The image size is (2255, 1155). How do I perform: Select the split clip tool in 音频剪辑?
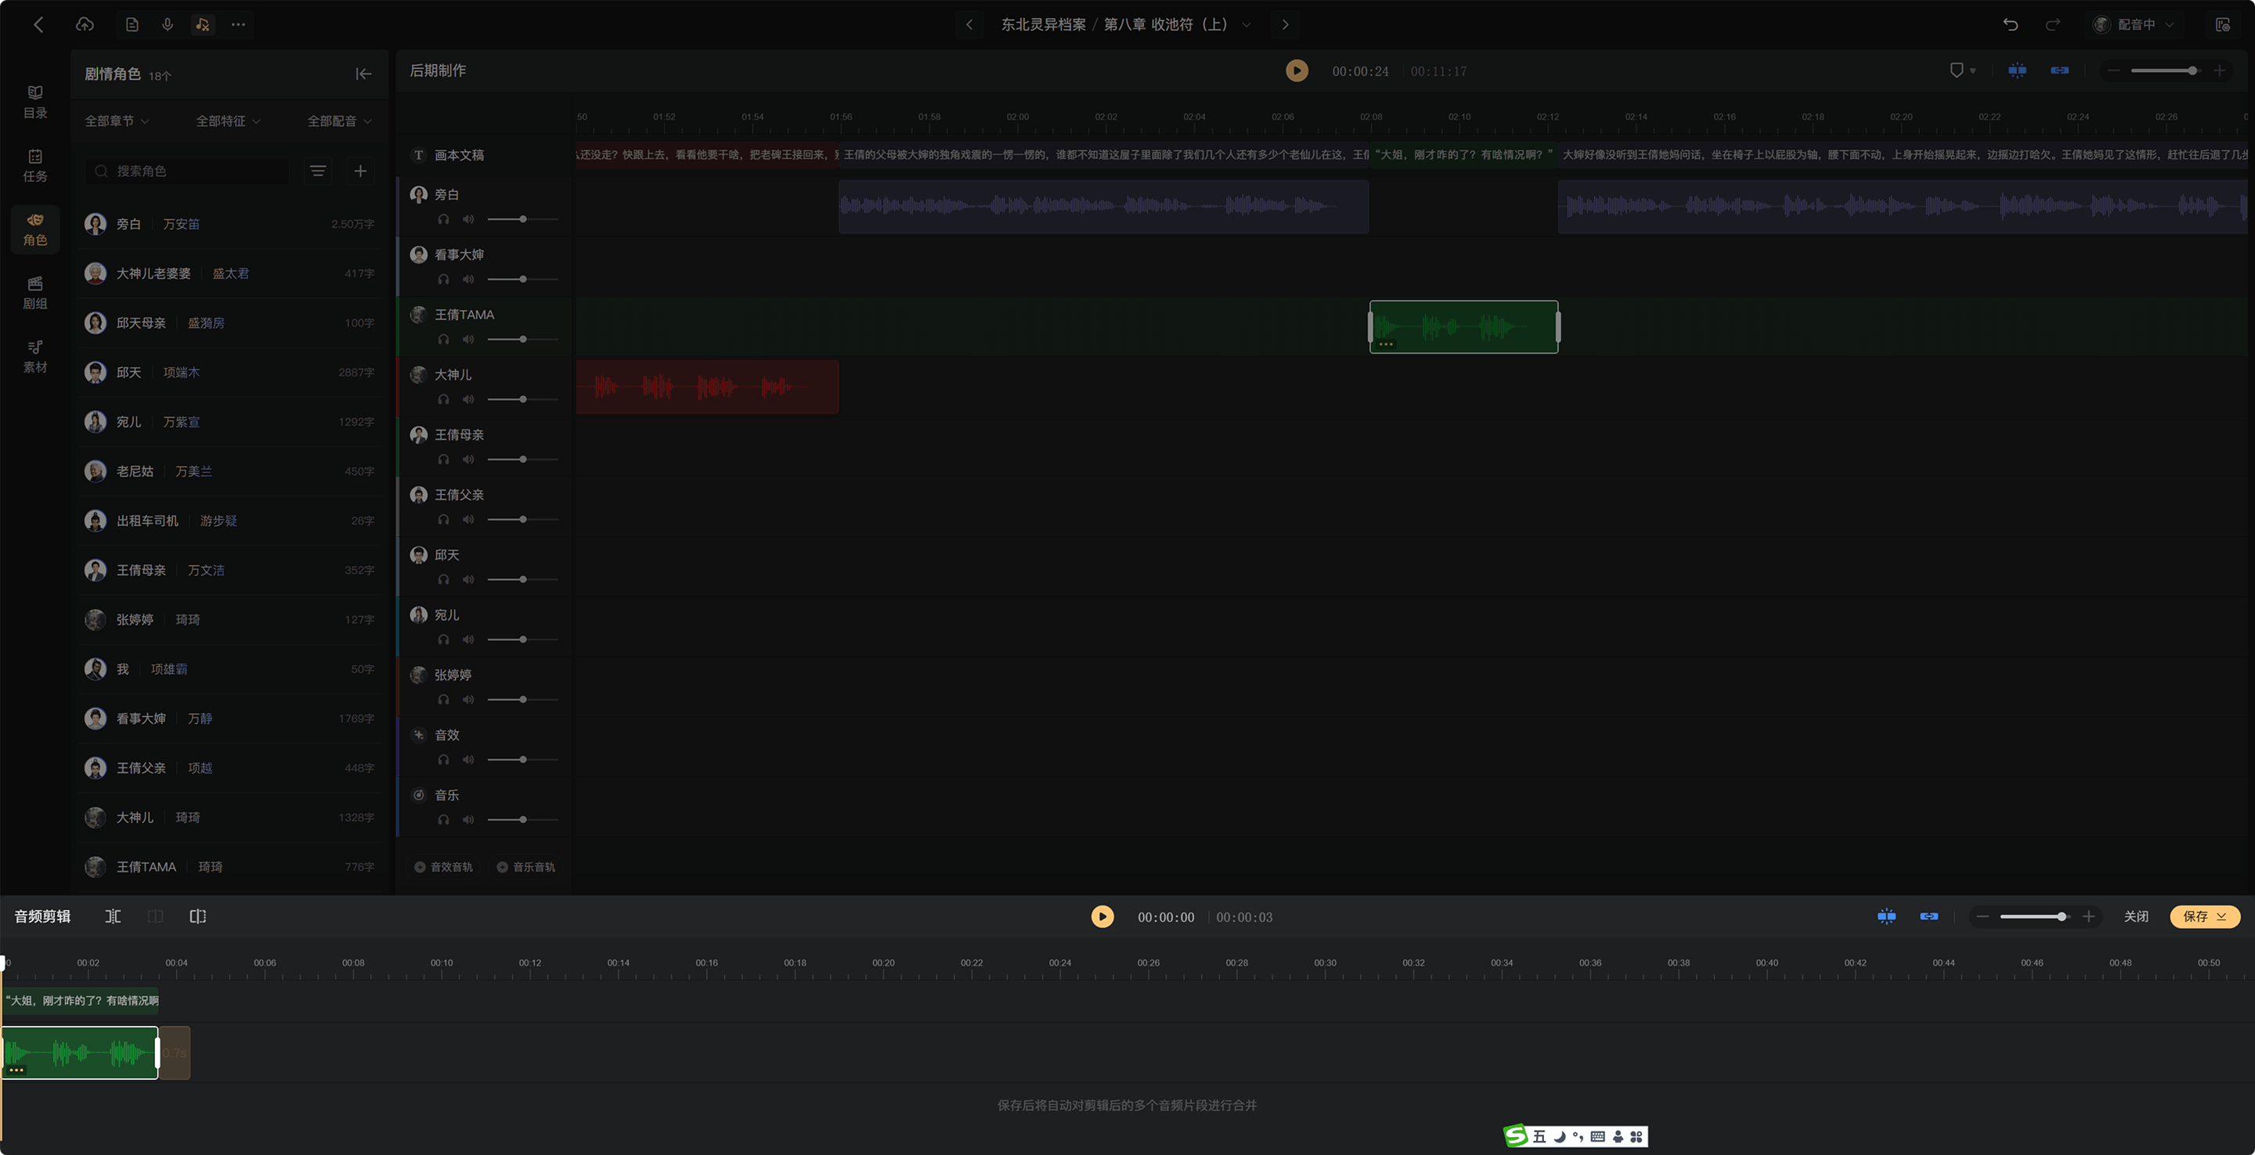click(x=113, y=917)
